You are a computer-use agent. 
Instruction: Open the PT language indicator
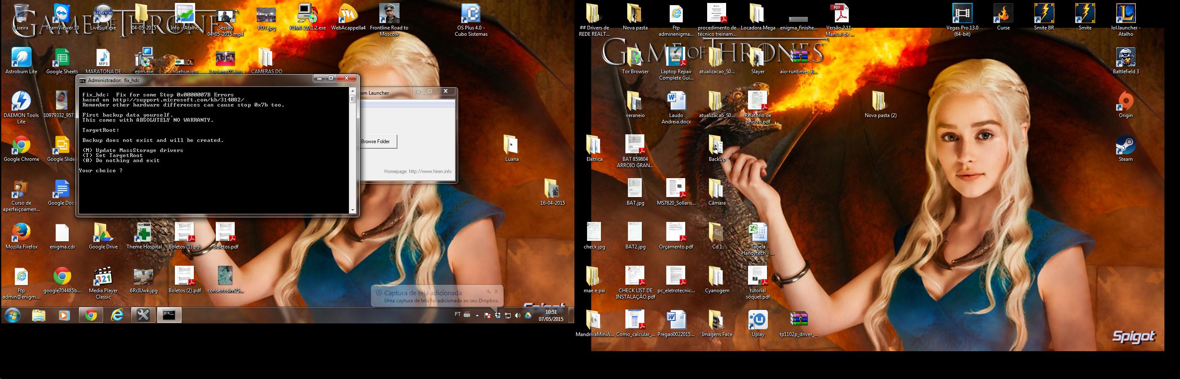[x=457, y=315]
